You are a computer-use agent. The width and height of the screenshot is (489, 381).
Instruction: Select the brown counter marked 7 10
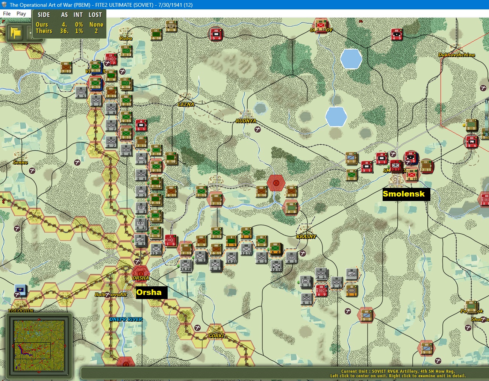click(x=156, y=150)
